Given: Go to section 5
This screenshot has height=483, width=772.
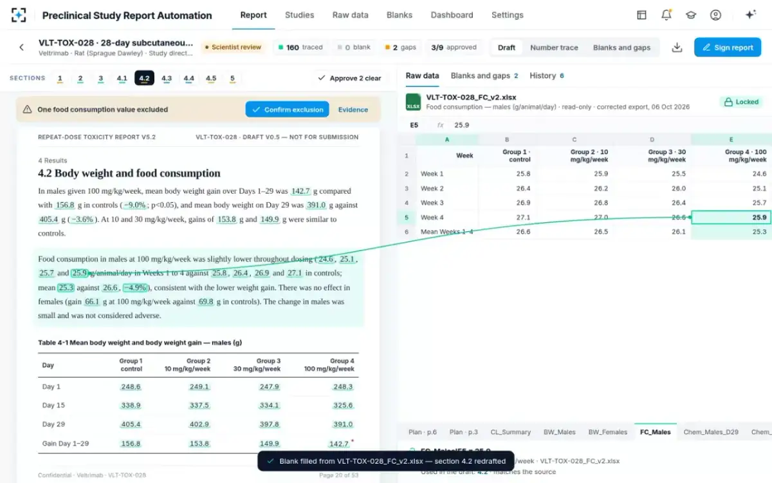Looking at the screenshot, I should (232, 79).
